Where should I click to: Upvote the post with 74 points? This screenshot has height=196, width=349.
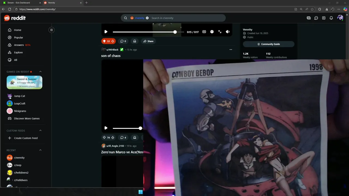click(104, 137)
